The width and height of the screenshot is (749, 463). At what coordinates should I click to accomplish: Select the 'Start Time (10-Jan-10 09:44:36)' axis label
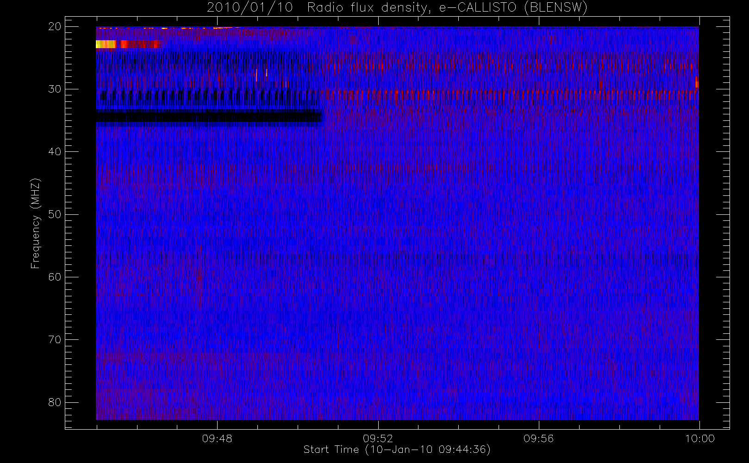397,450
